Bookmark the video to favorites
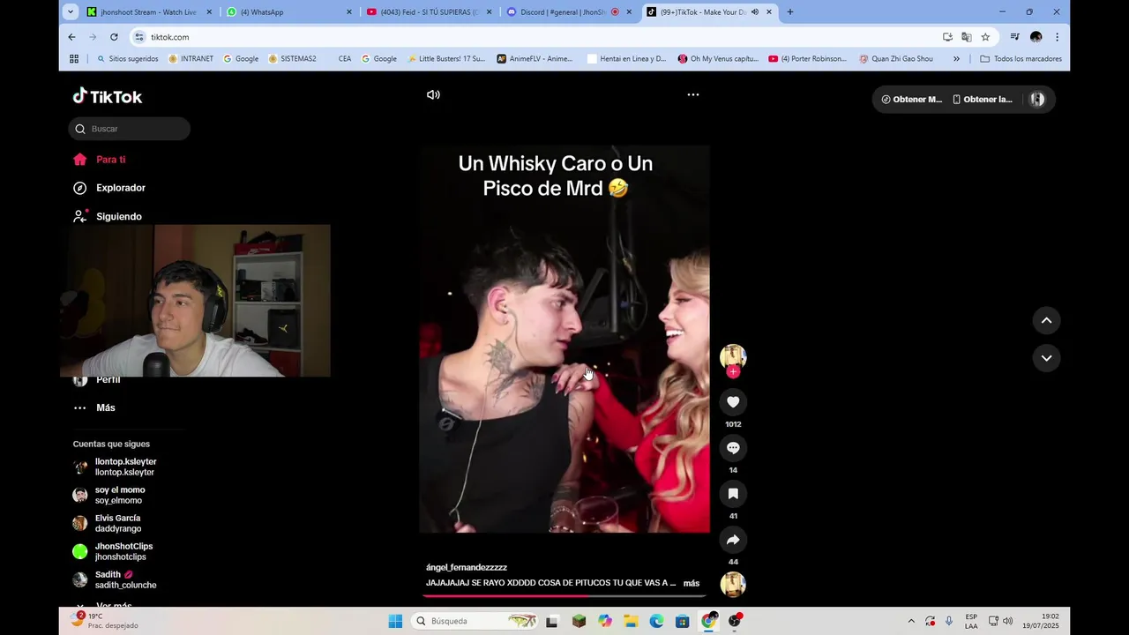Image resolution: width=1129 pixels, height=635 pixels. 733,494
